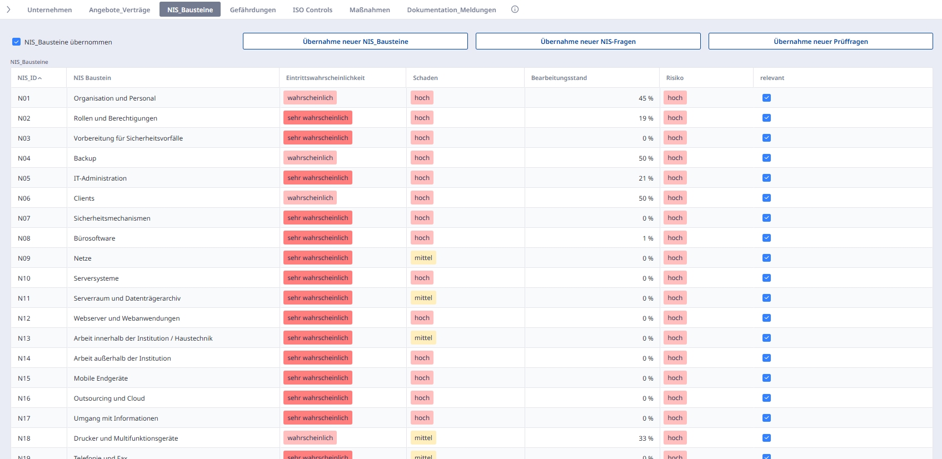Toggle relevant checkbox for Sicherheitsmechanismen
This screenshot has height=459, width=942.
pos(766,218)
